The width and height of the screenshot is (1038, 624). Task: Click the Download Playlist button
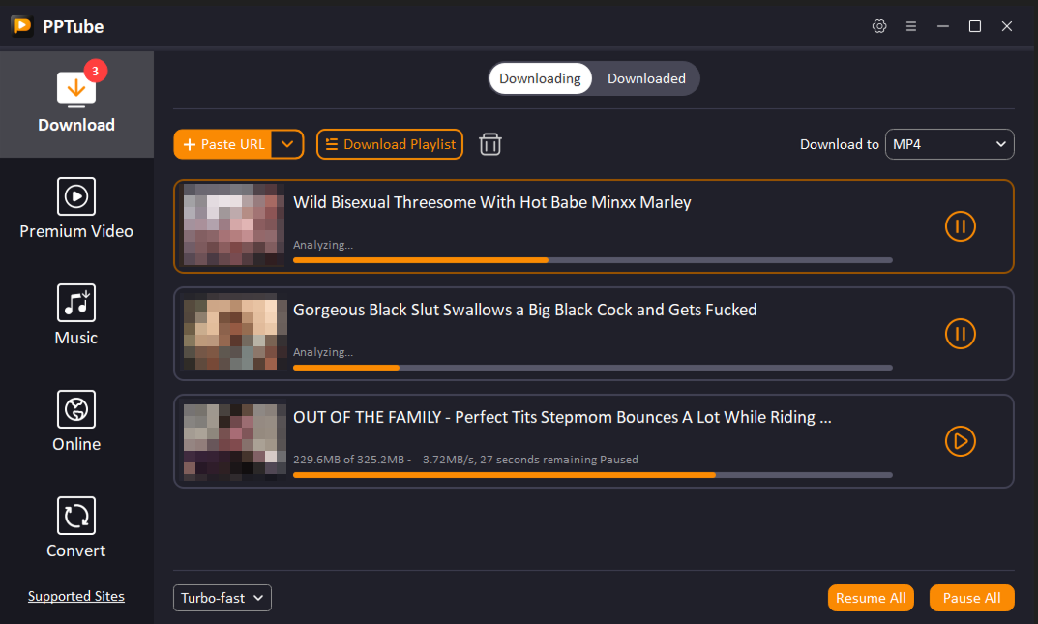(x=389, y=143)
